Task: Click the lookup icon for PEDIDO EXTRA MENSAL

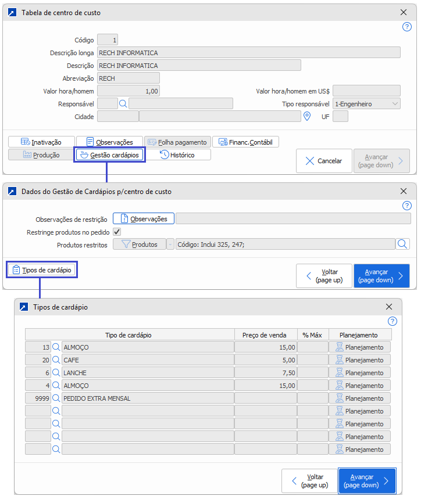Action: [56, 398]
